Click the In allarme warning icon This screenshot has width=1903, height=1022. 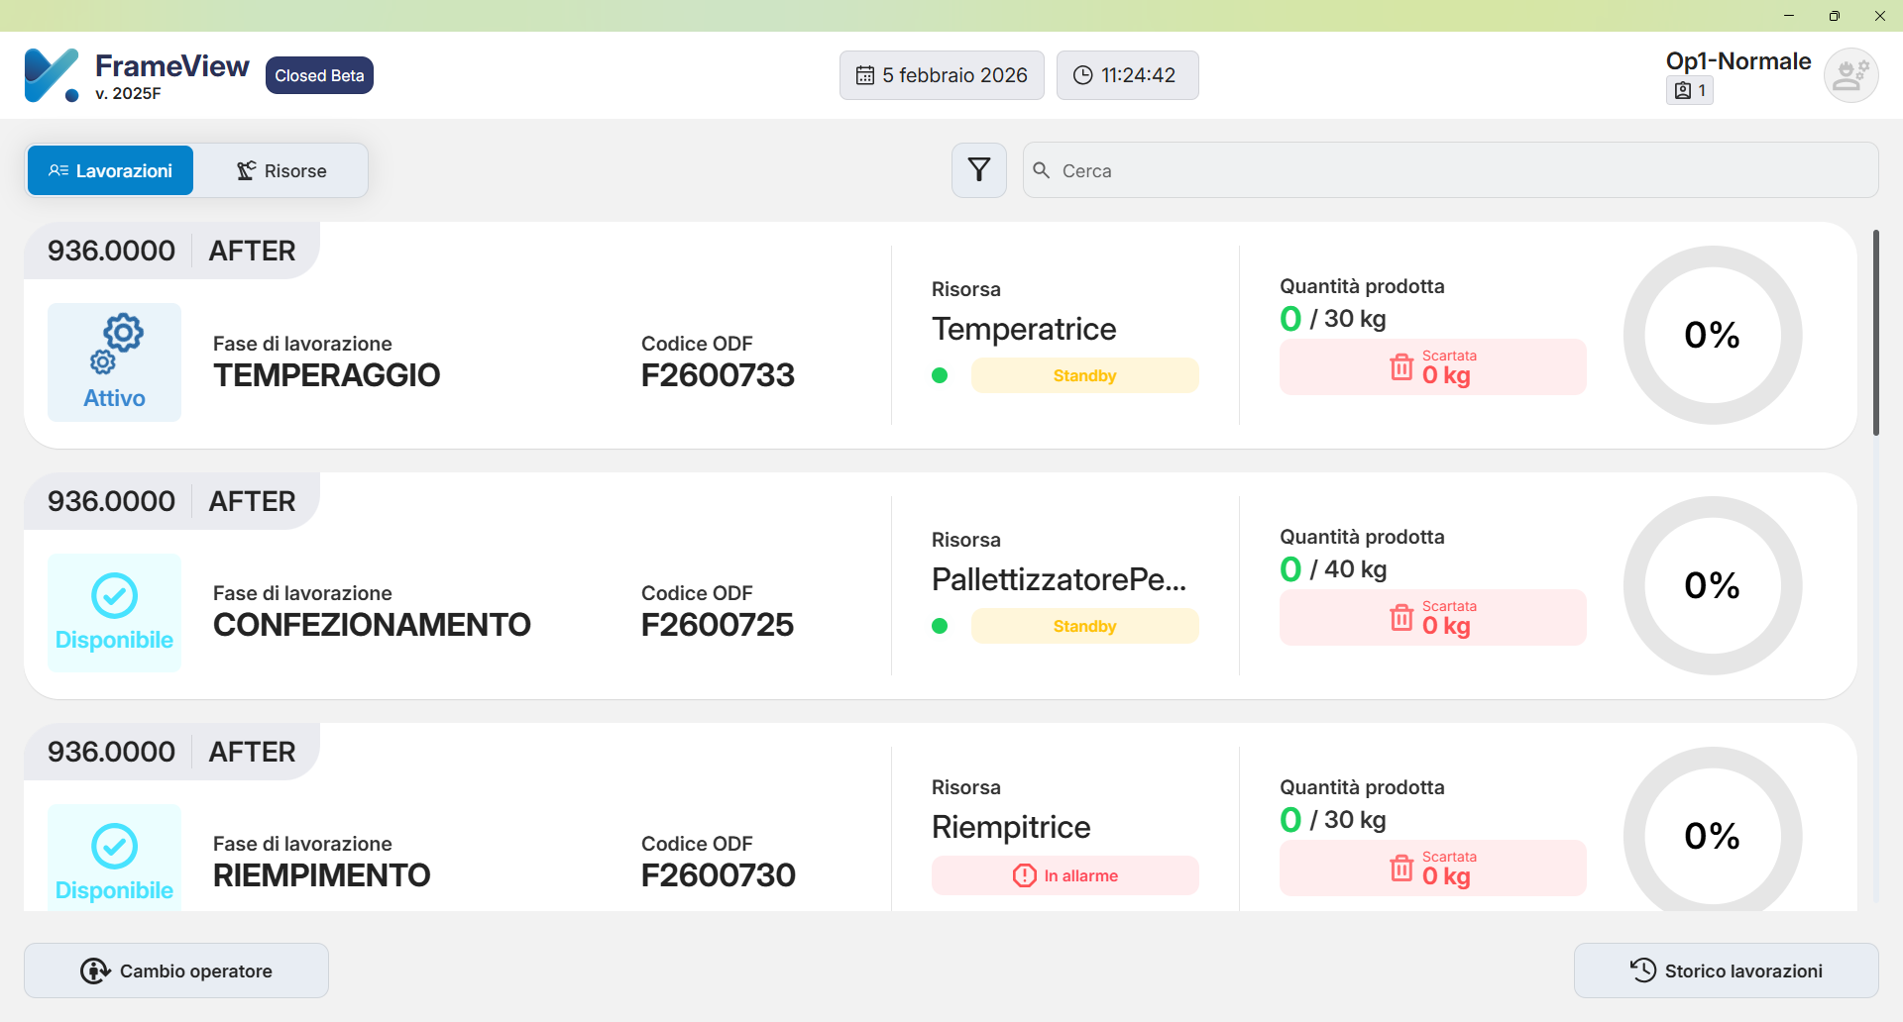click(x=1024, y=875)
